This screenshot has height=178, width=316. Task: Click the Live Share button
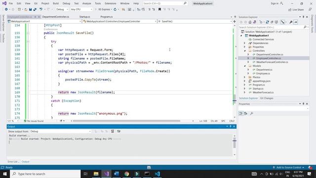(x=296, y=9)
